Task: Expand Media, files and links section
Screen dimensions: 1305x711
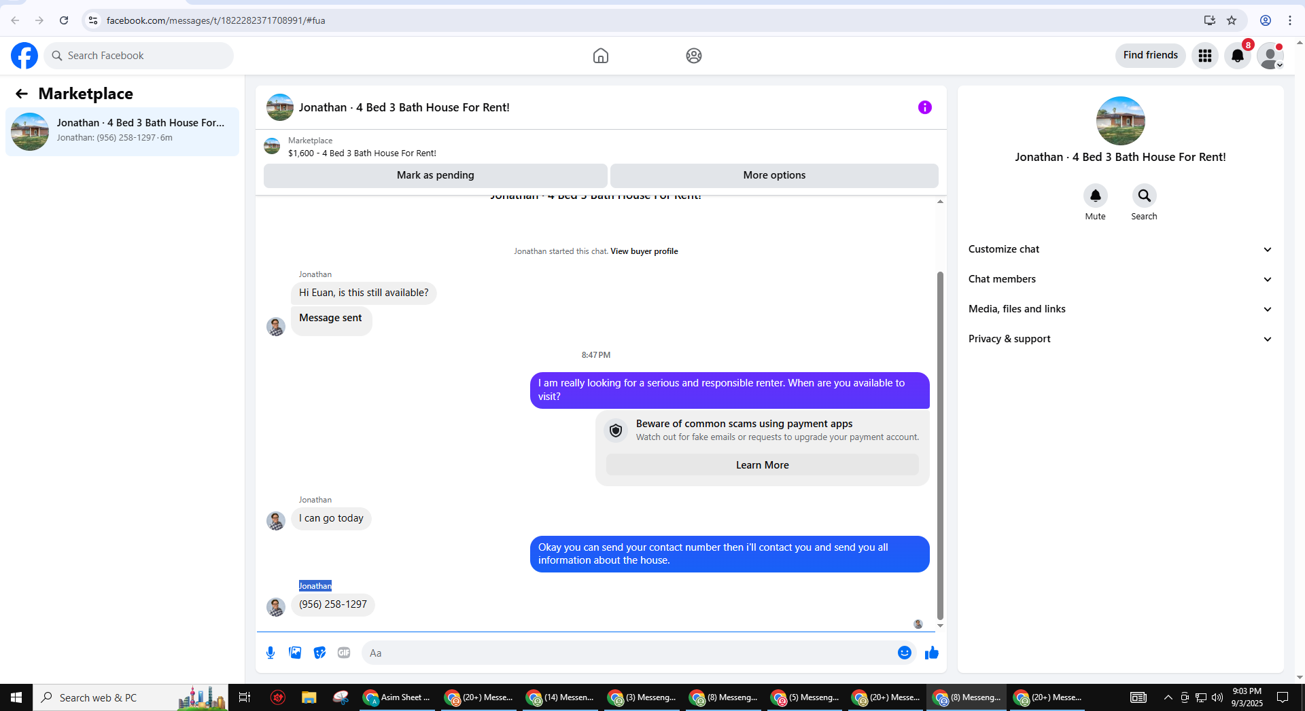Action: [x=1120, y=309]
